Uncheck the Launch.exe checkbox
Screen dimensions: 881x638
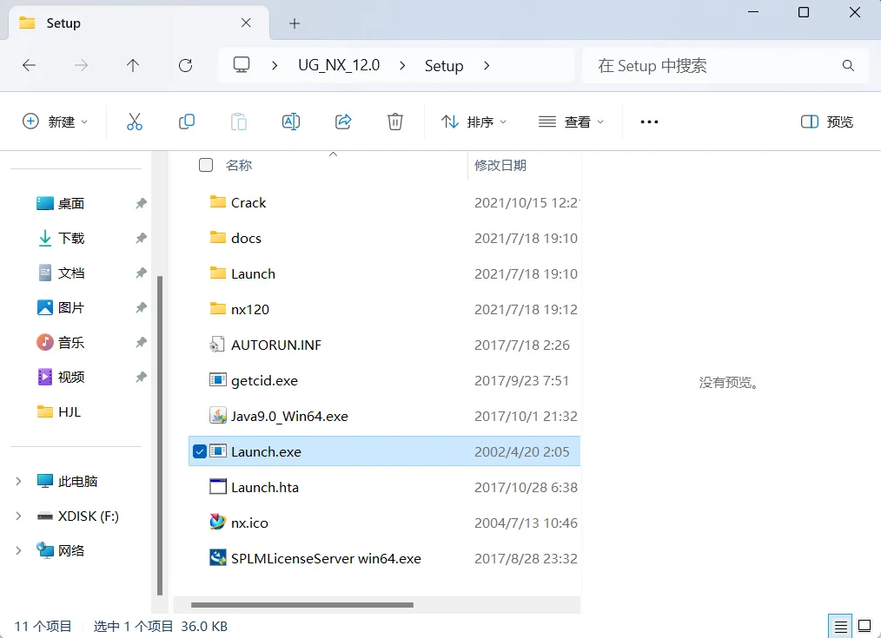[x=200, y=451]
